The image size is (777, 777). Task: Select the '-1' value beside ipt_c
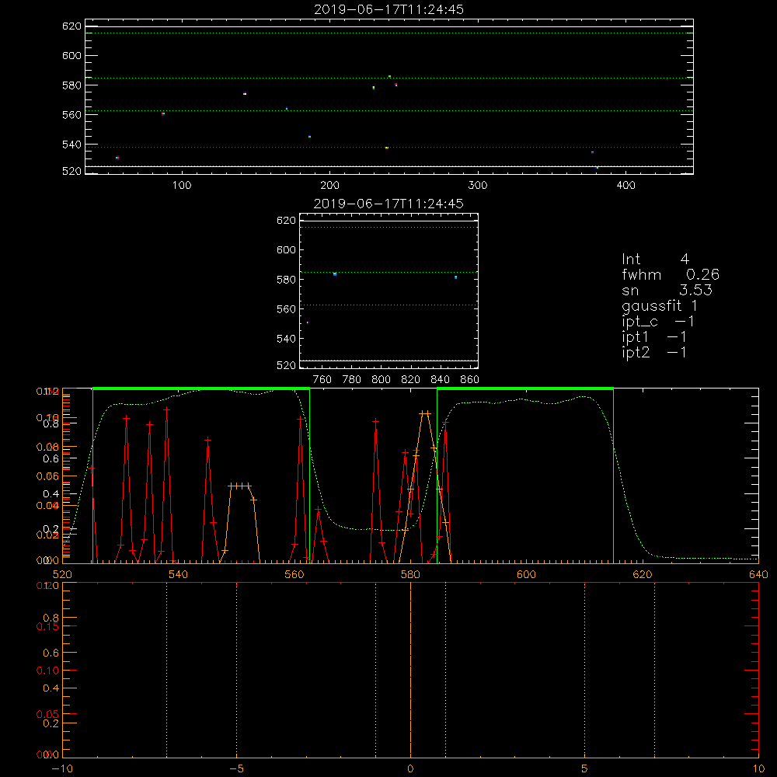pos(685,322)
